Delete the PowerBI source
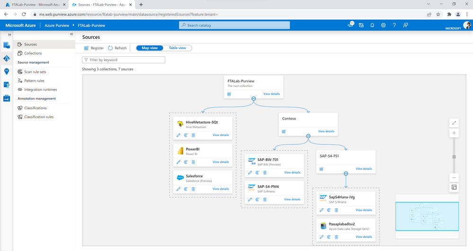 193,162
